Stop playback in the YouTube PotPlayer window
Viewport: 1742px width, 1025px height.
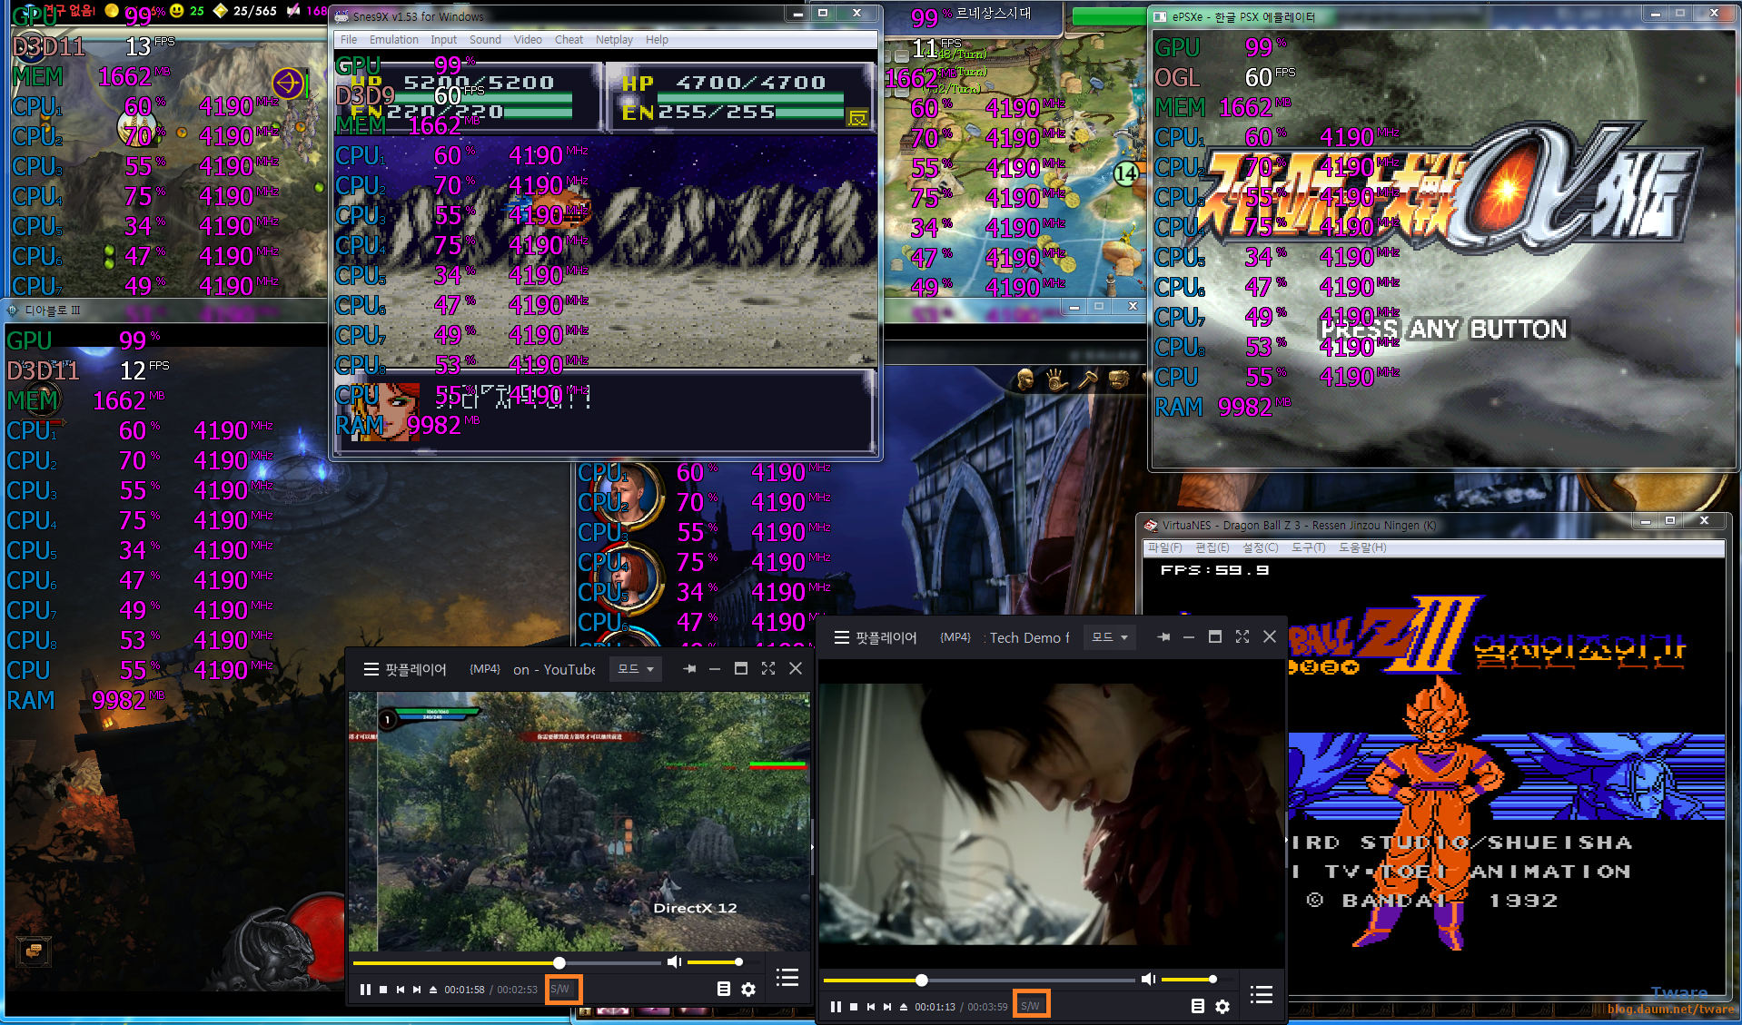pyautogui.click(x=383, y=990)
